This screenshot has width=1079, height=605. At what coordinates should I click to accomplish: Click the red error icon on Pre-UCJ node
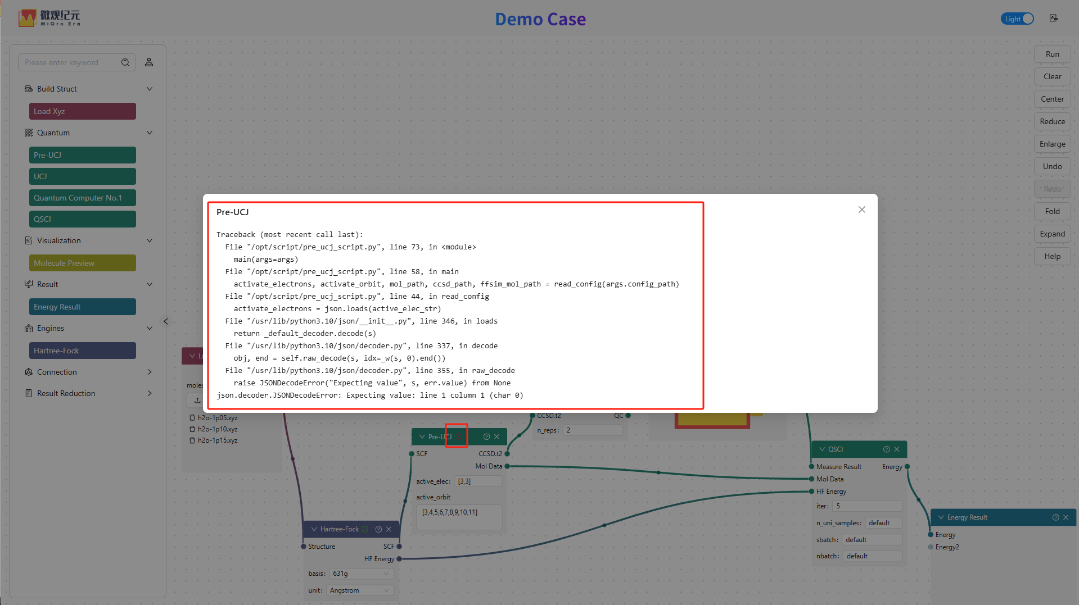(x=459, y=436)
